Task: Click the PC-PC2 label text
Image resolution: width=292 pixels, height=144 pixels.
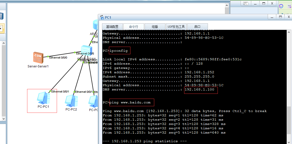Action: pos(71,109)
